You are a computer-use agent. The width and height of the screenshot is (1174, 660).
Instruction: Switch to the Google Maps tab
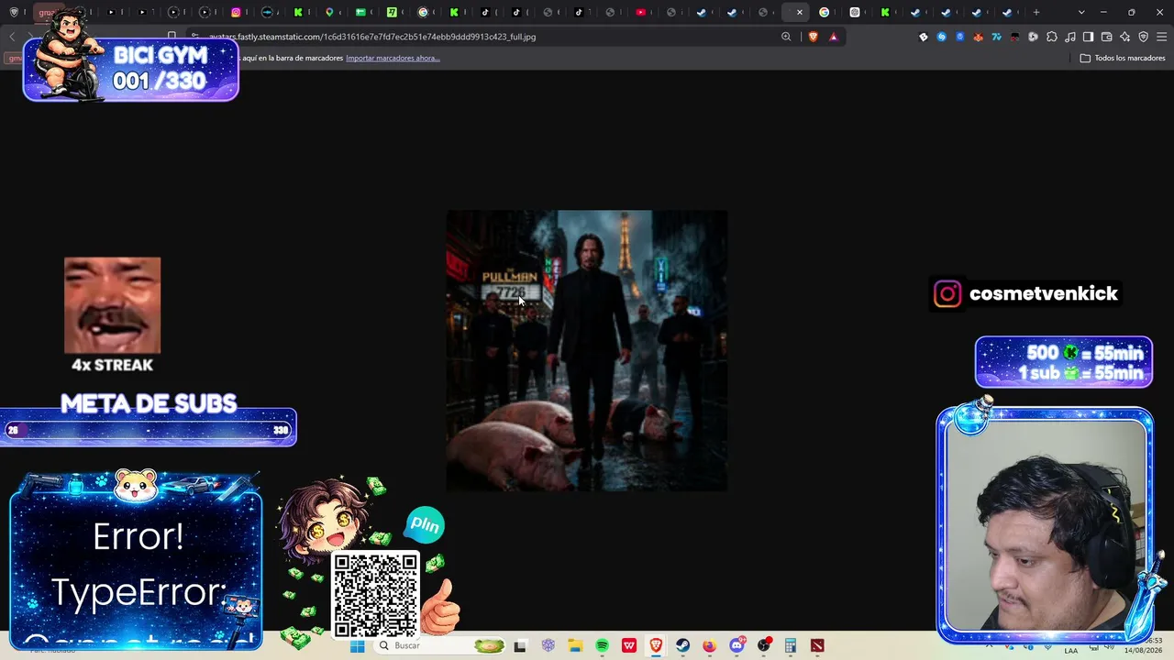point(329,12)
